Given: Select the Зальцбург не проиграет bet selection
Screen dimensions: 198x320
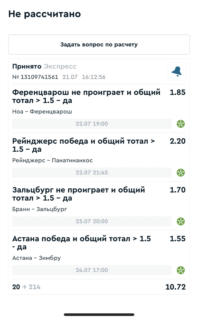Looking at the screenshot, I should click(x=79, y=194).
